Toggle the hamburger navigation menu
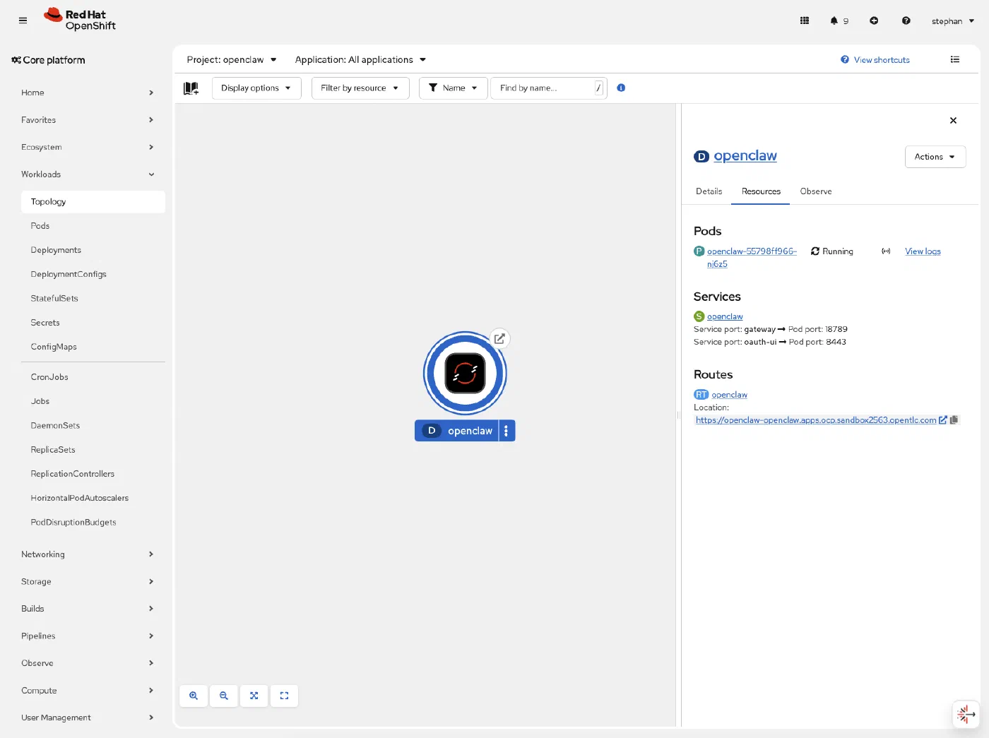 (23, 20)
